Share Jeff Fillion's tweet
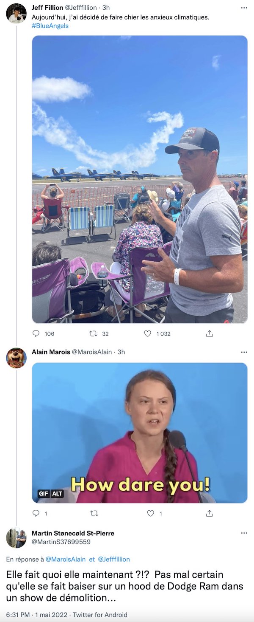 (209, 334)
